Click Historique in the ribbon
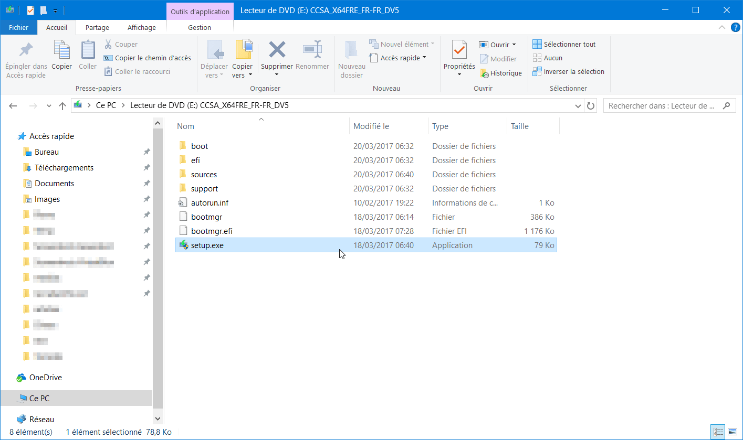743x440 pixels. [500, 73]
